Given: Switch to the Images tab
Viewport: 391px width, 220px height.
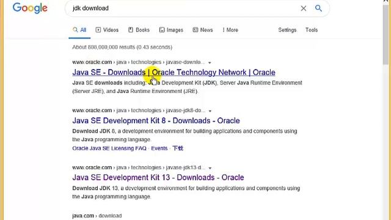Looking at the screenshot, I should pos(171,30).
